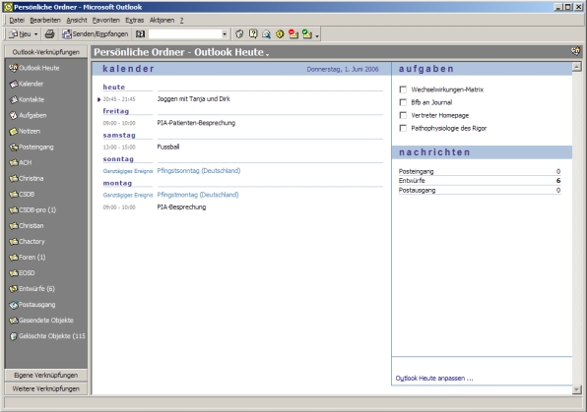The height and width of the screenshot is (412, 587).
Task: Open the Kontakte shortcut icon
Action: (x=14, y=99)
